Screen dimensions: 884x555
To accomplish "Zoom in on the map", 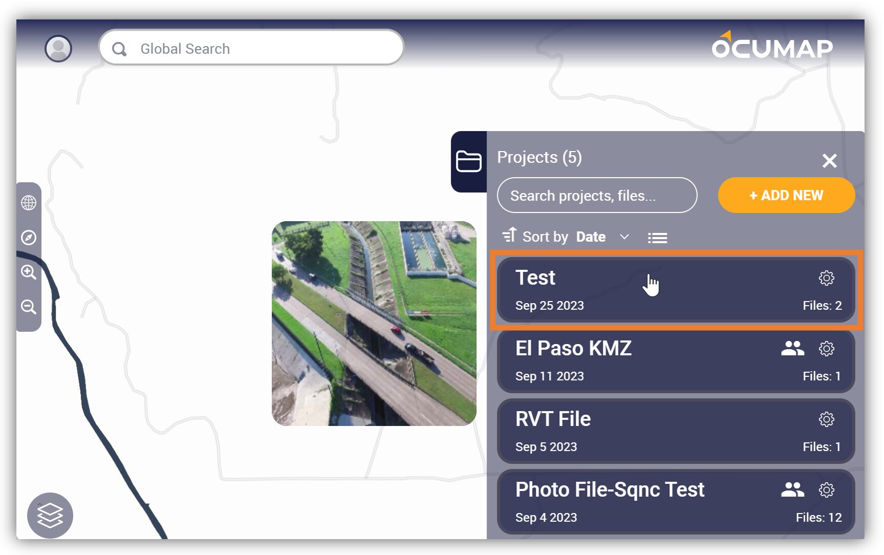I will click(29, 272).
